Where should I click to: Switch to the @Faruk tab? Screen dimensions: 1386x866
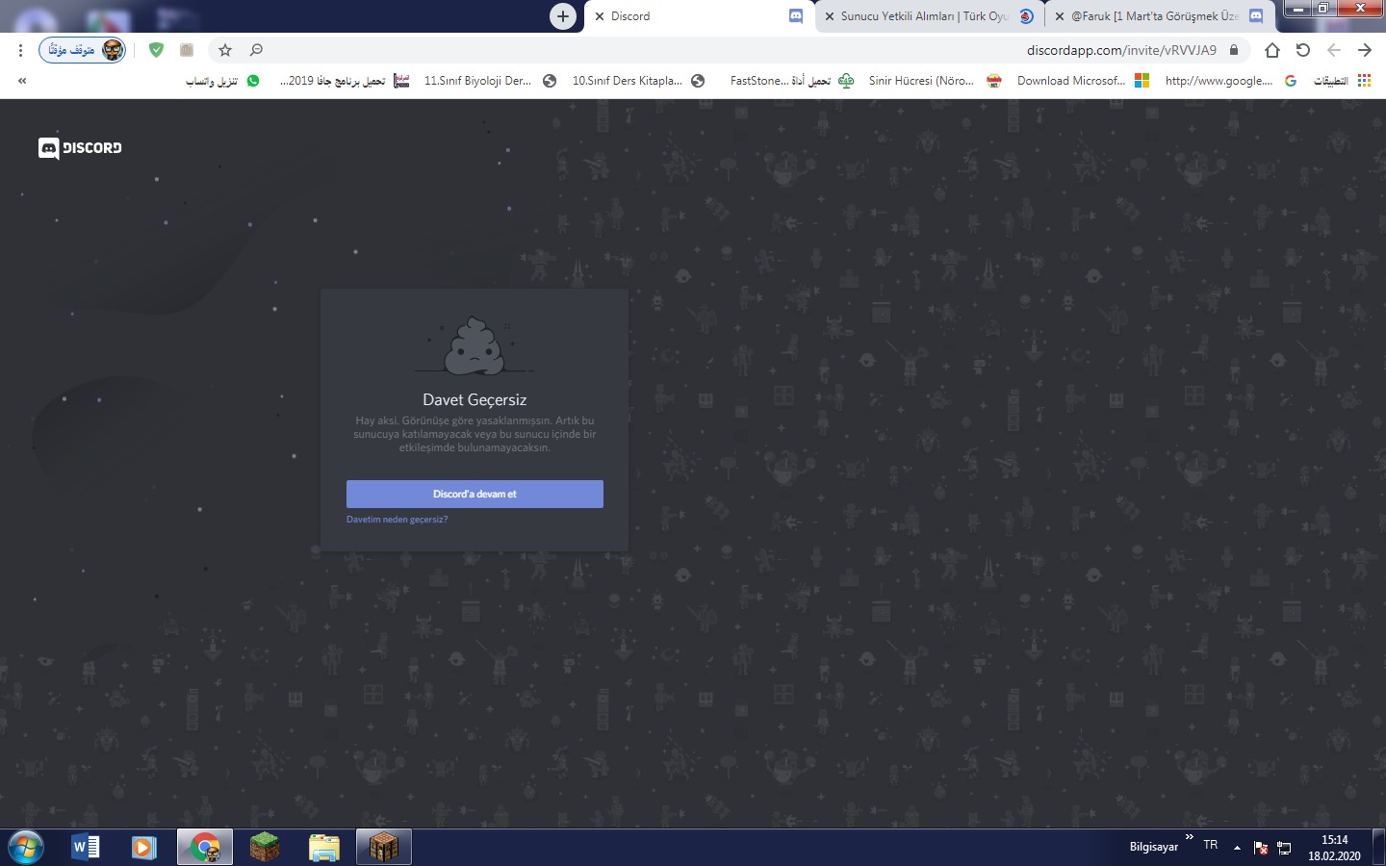pos(1160,16)
